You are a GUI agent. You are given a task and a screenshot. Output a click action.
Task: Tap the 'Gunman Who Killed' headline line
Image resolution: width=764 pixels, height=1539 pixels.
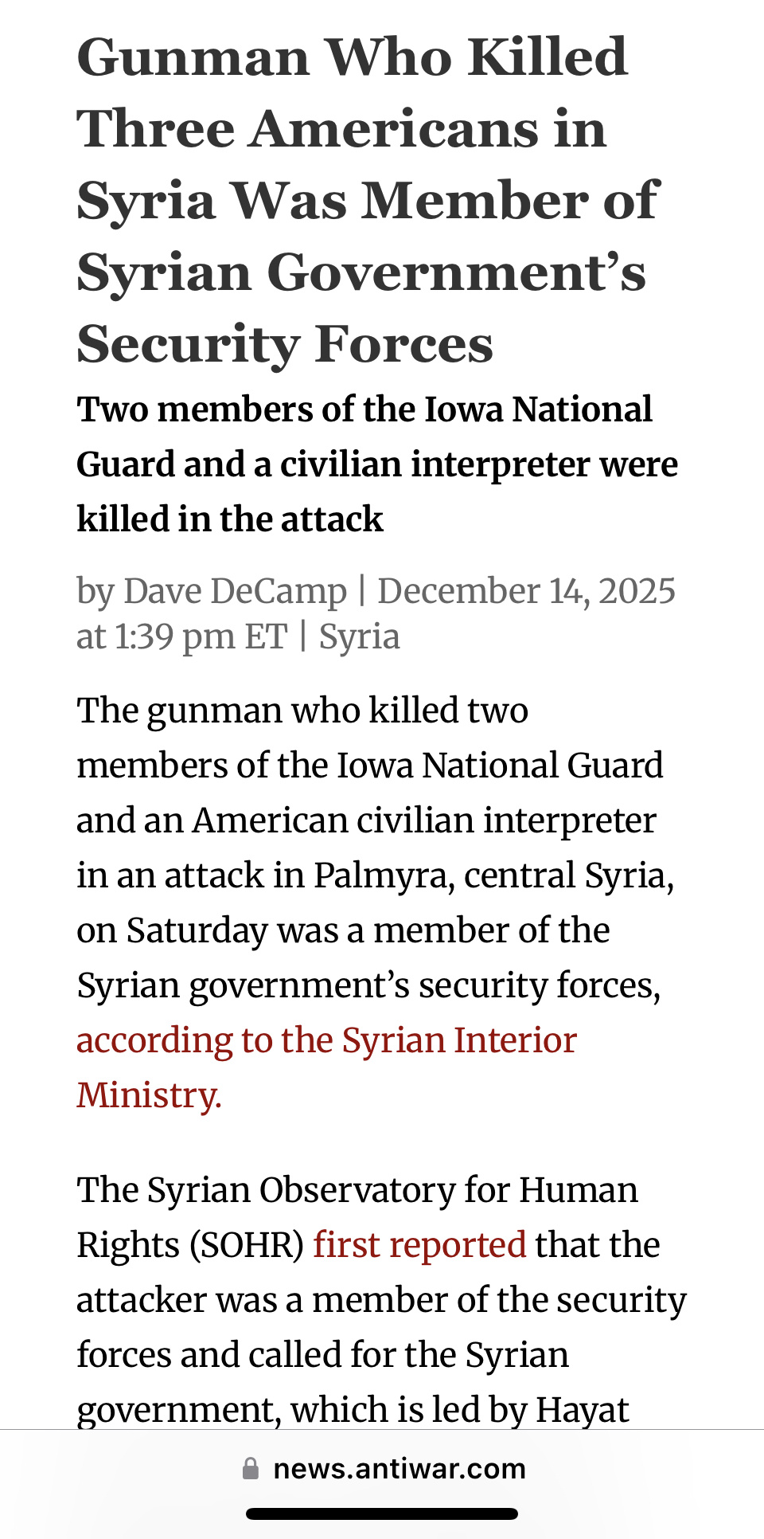click(353, 57)
